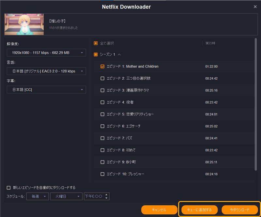Viewport: 261px width, 217px height.
Task: Check エピソード 7 バズ
Action: click(102, 138)
